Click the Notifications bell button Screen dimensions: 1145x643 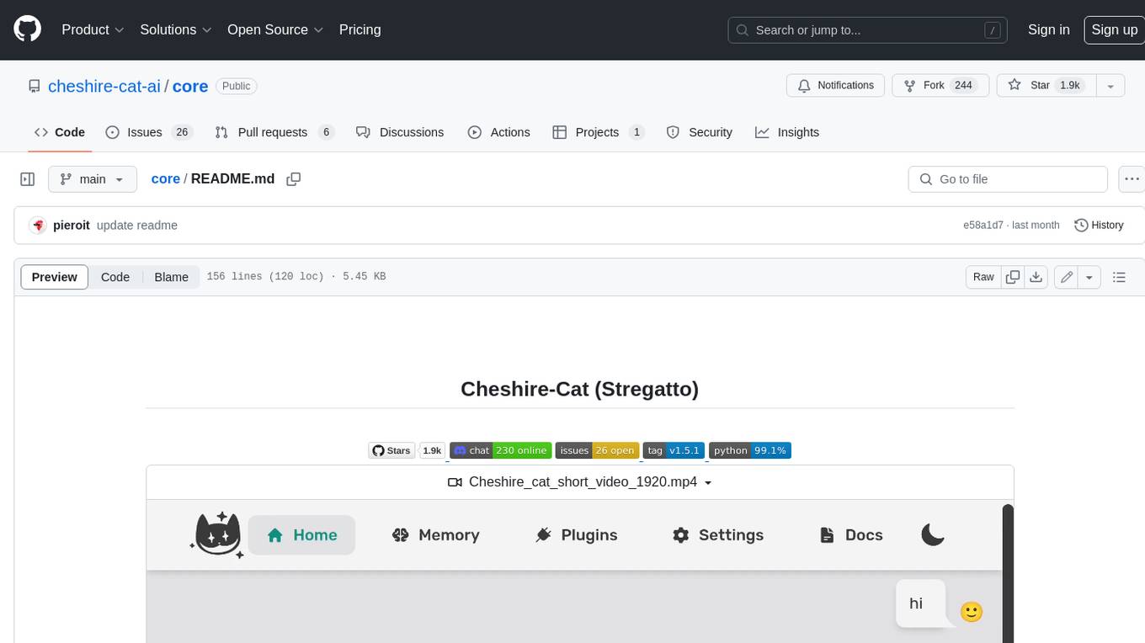coord(835,86)
